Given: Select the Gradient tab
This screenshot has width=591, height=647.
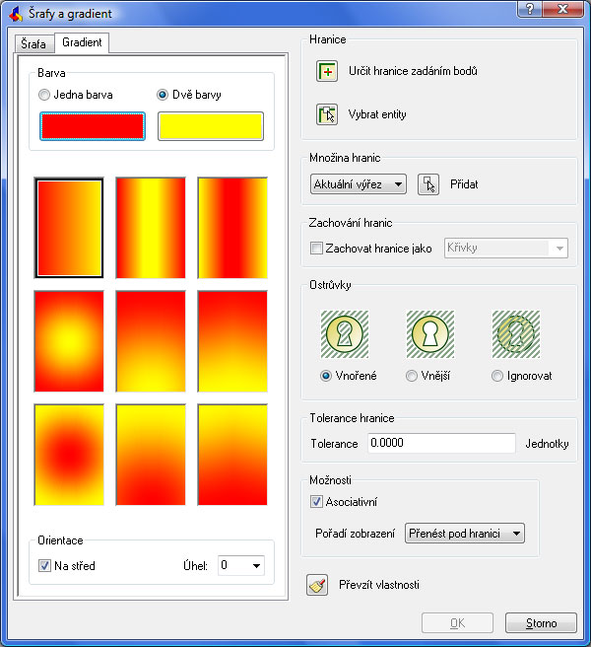Looking at the screenshot, I should (82, 43).
